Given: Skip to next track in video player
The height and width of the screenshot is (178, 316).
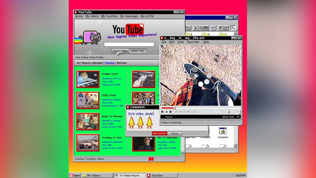Looking at the screenshot, I should [188, 112].
